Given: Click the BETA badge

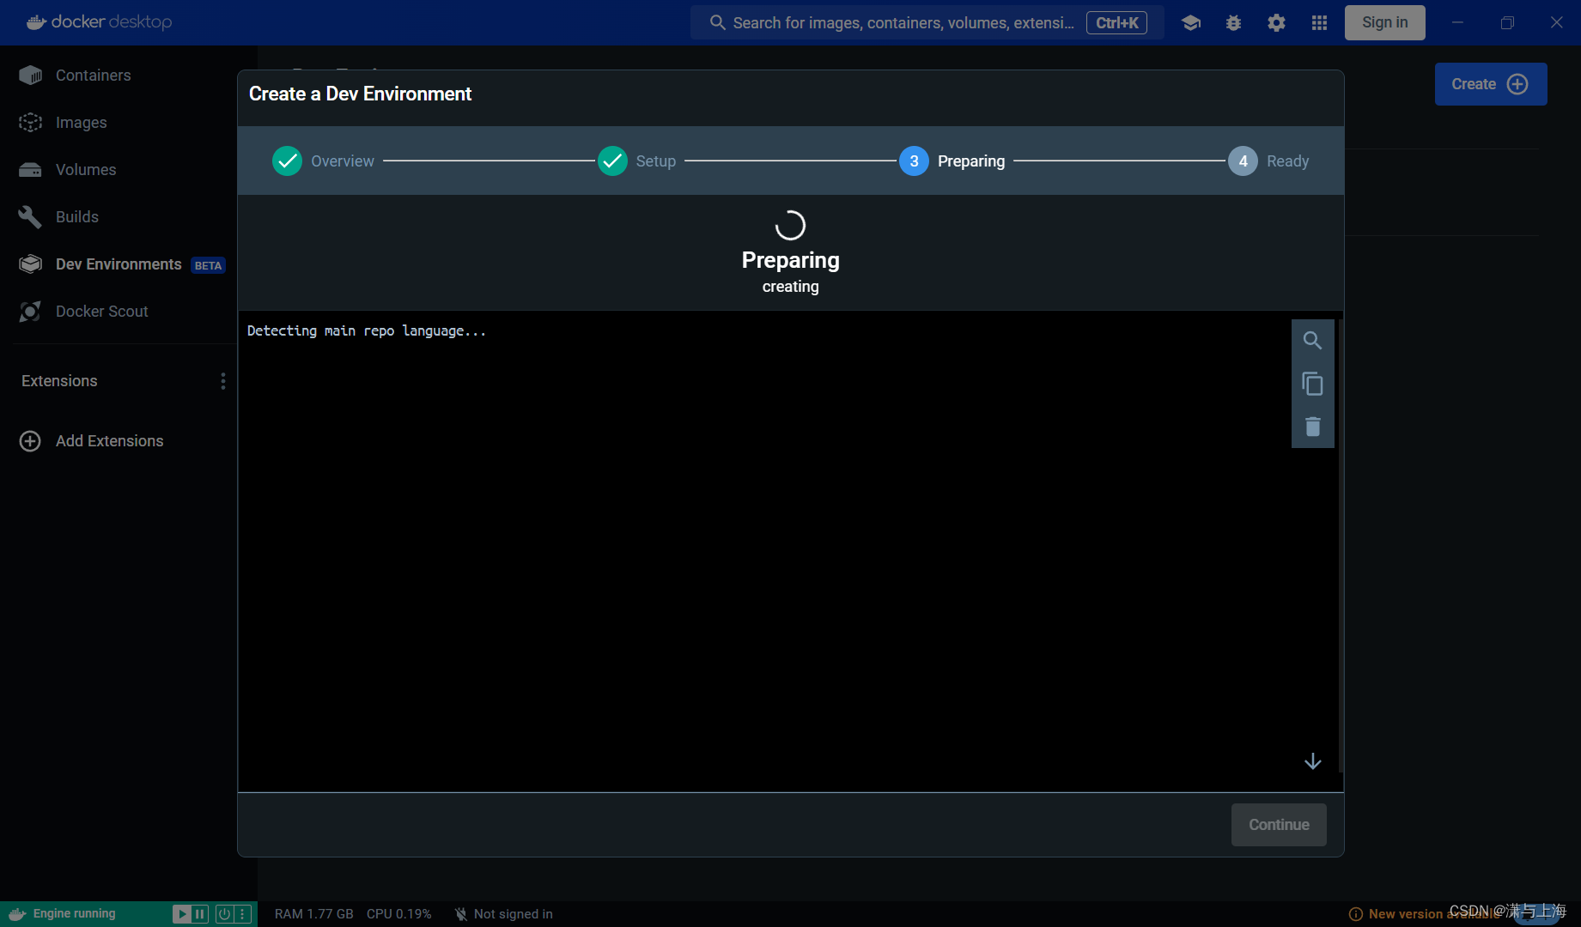Looking at the screenshot, I should [208, 266].
